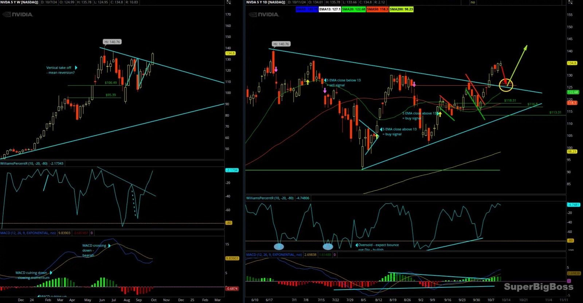Viewport: 583px width, 303px height.
Task: Select the green 122.68 price axis bubble
Action: click(573, 92)
